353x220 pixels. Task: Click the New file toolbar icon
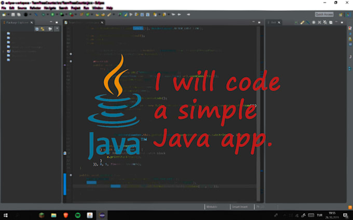pyautogui.click(x=4, y=14)
